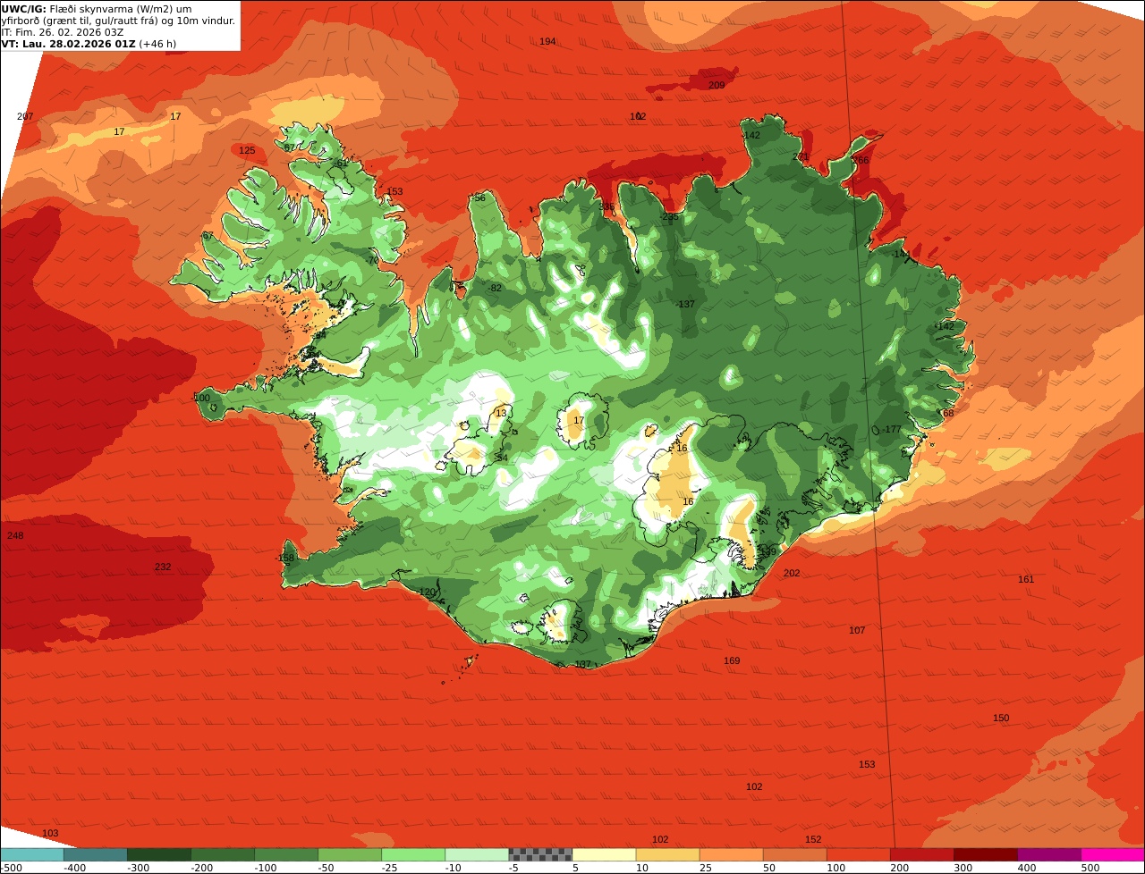Screen dimensions: 1145x874
Task: Click the subtitle line mentioning '10m vindur'
Action: pyautogui.click(x=119, y=20)
